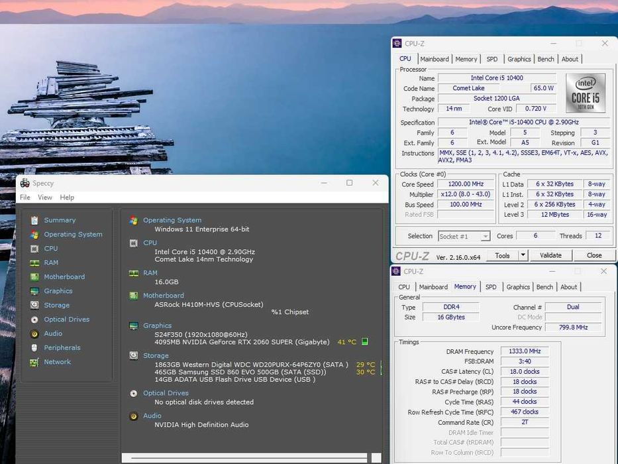This screenshot has height=464, width=618.
Task: Click the board icon beside Motherboard heading
Action: [x=134, y=296]
